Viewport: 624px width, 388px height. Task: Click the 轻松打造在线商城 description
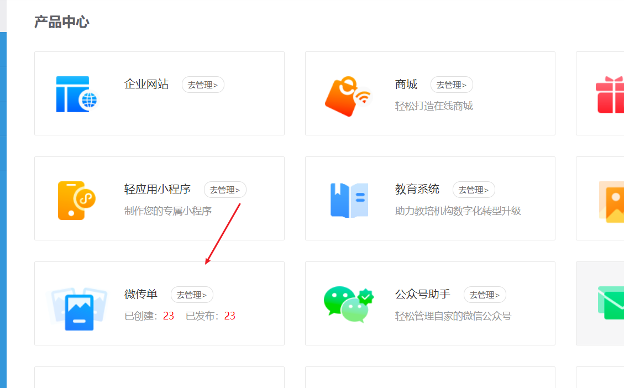click(x=434, y=106)
